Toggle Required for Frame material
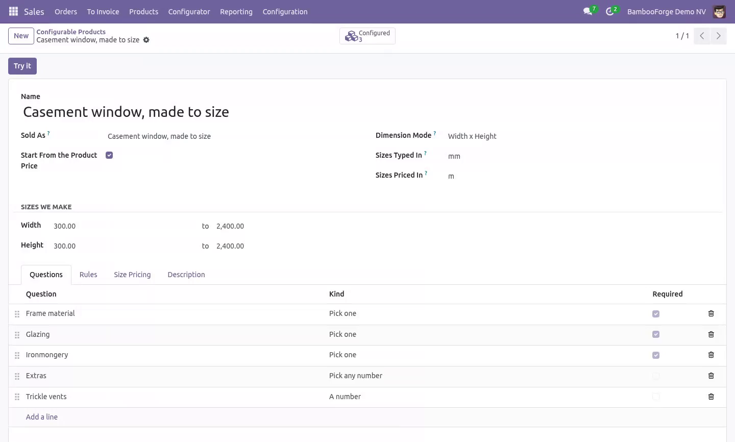Image resolution: width=735 pixels, height=442 pixels. pos(656,314)
